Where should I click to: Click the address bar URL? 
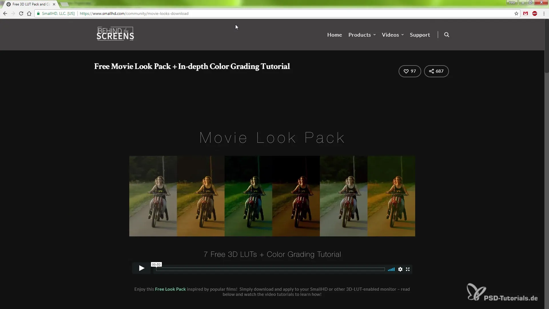[134, 13]
